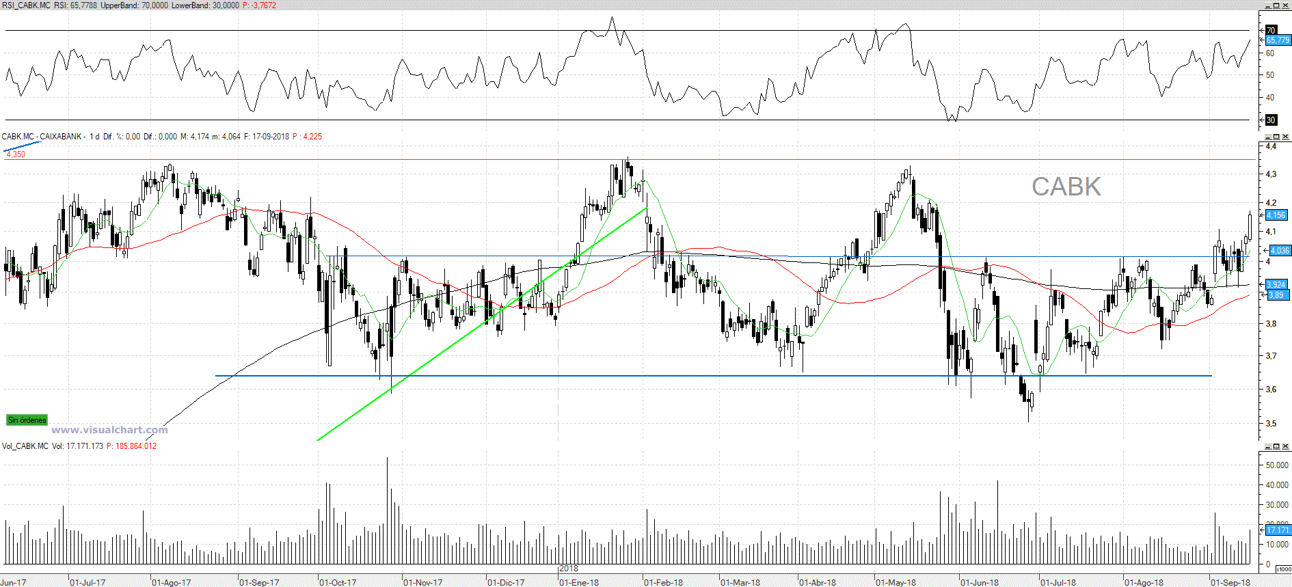Click the current RSI value tag 65,779
Screen dimensions: 1292x587
pos(1278,40)
